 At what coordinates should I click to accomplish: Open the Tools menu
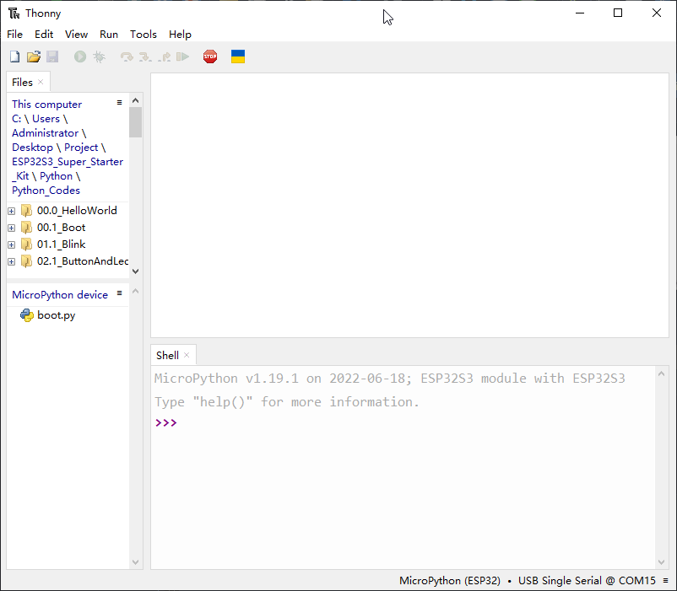144,35
